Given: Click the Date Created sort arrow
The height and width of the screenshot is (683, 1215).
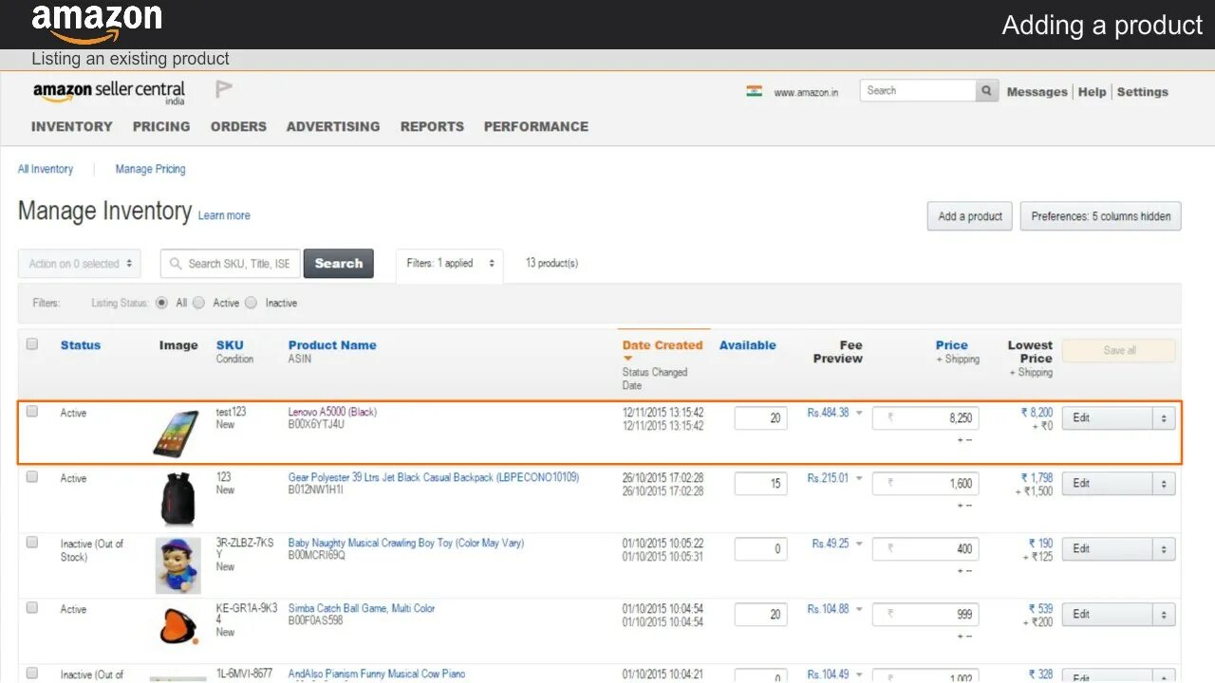Looking at the screenshot, I should pyautogui.click(x=627, y=359).
